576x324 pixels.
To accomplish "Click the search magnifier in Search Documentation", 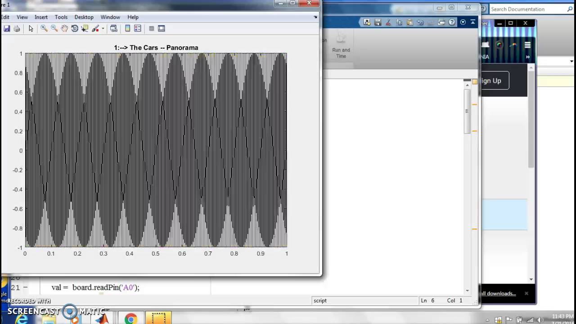I will (569, 9).
